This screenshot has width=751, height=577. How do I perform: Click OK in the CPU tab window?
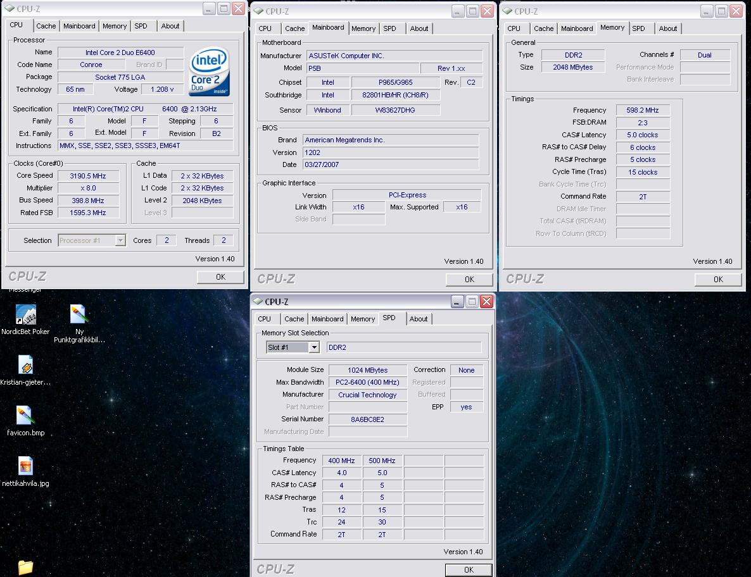(x=220, y=276)
